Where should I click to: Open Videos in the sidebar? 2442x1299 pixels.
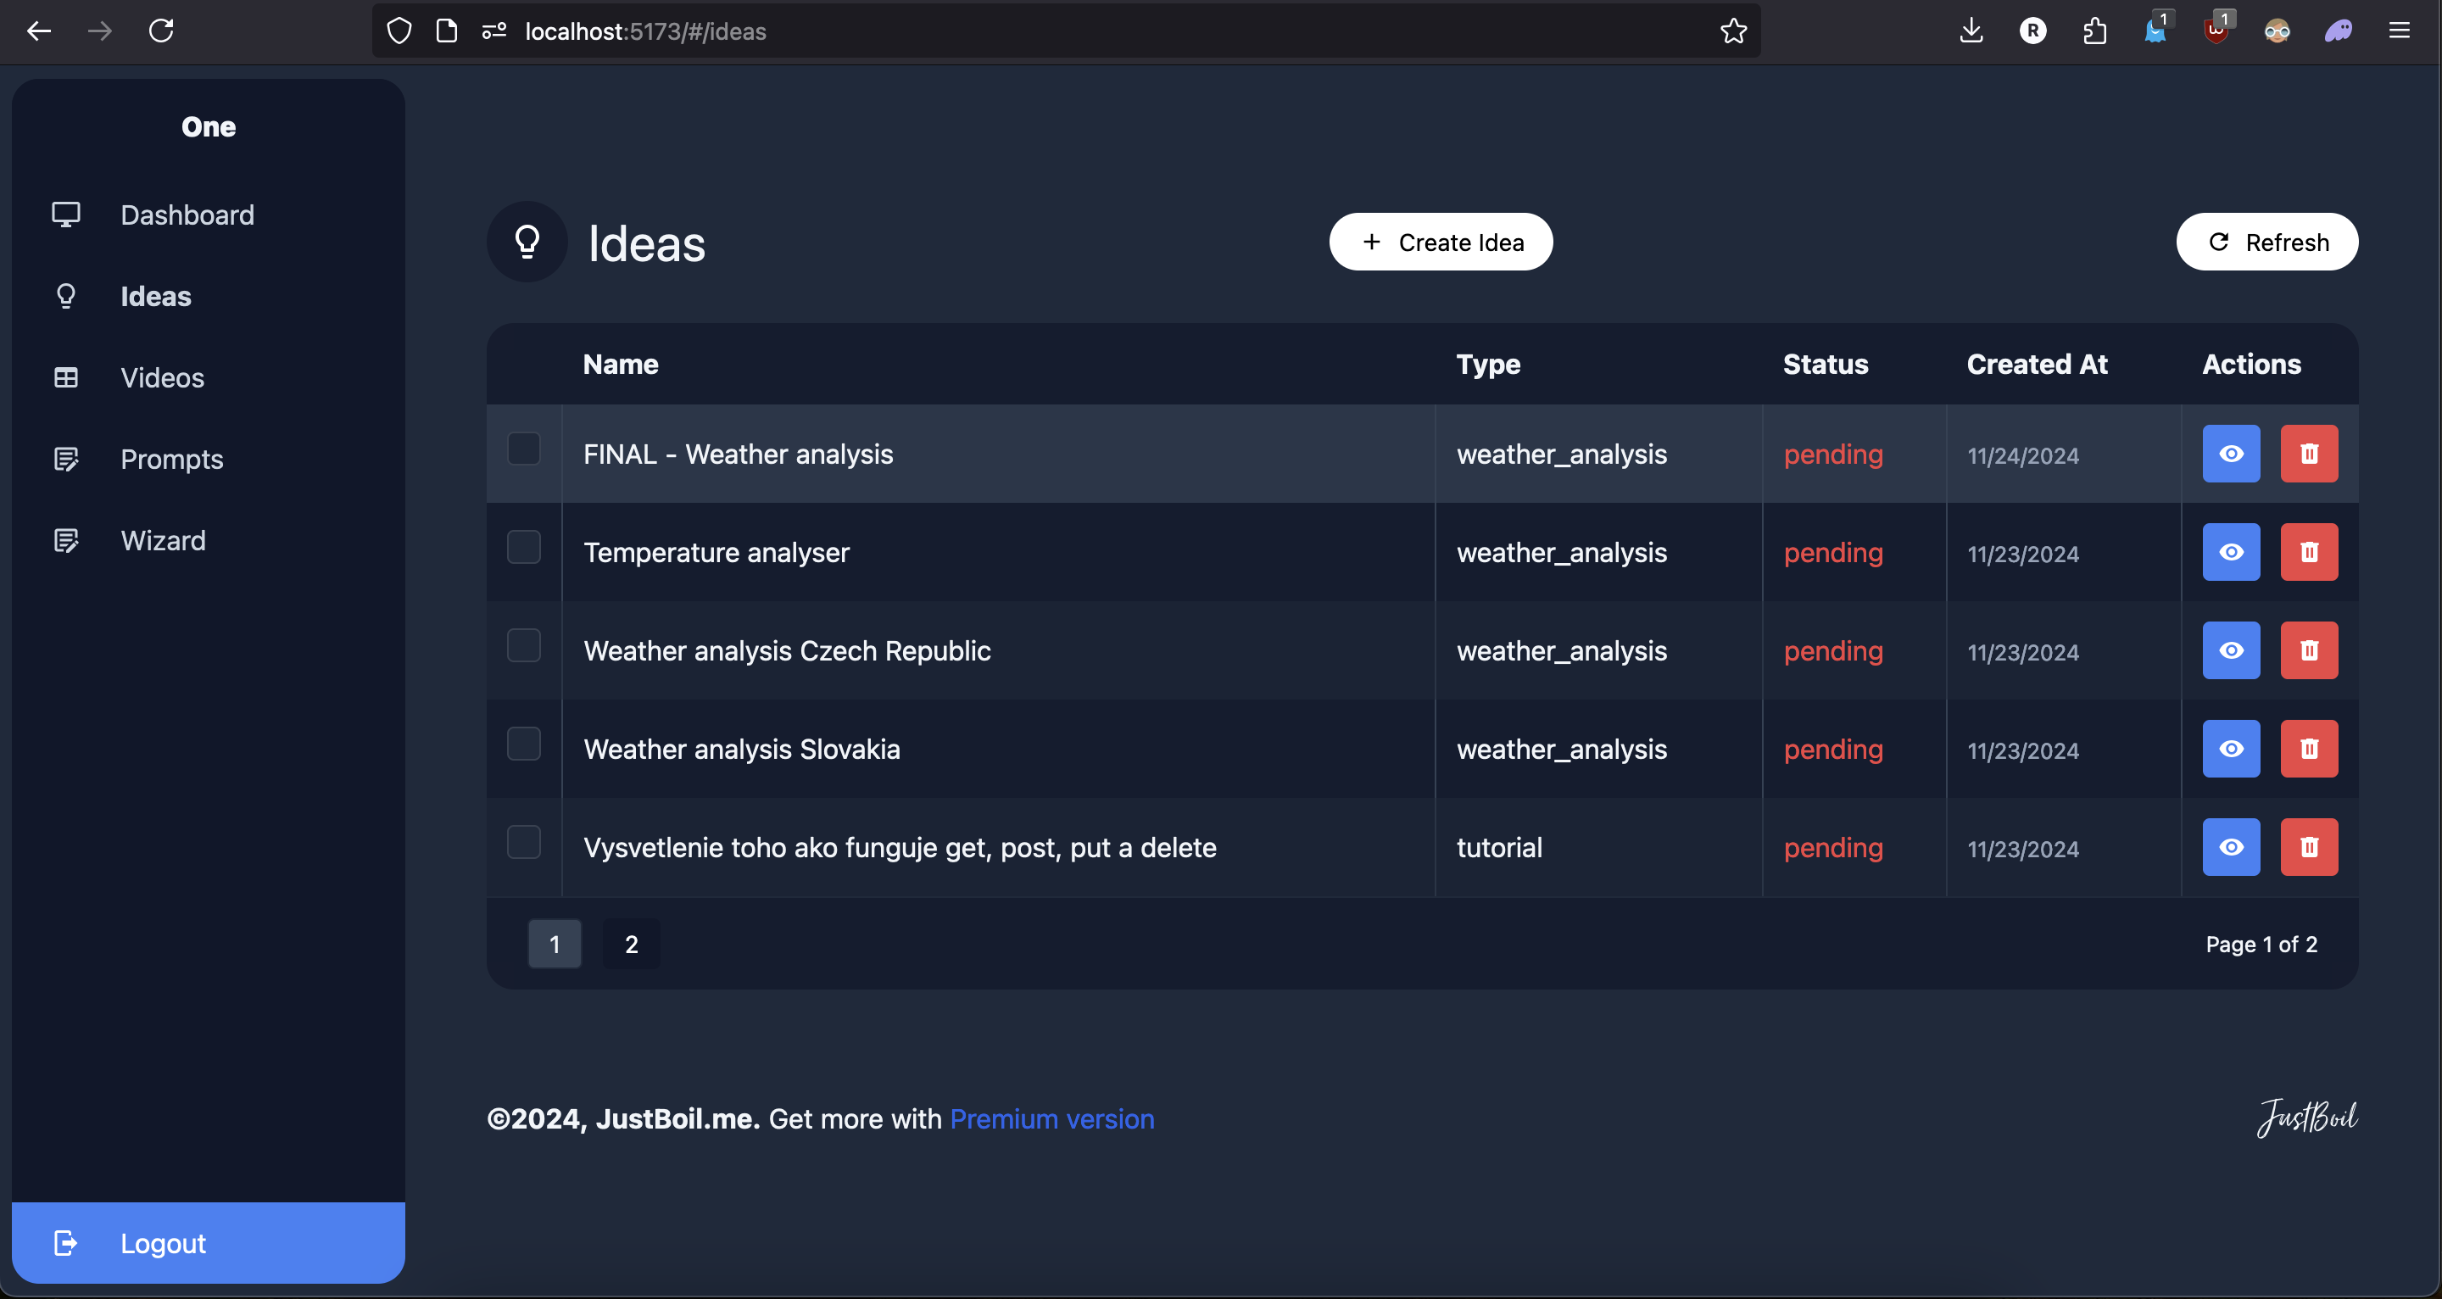[x=162, y=377]
